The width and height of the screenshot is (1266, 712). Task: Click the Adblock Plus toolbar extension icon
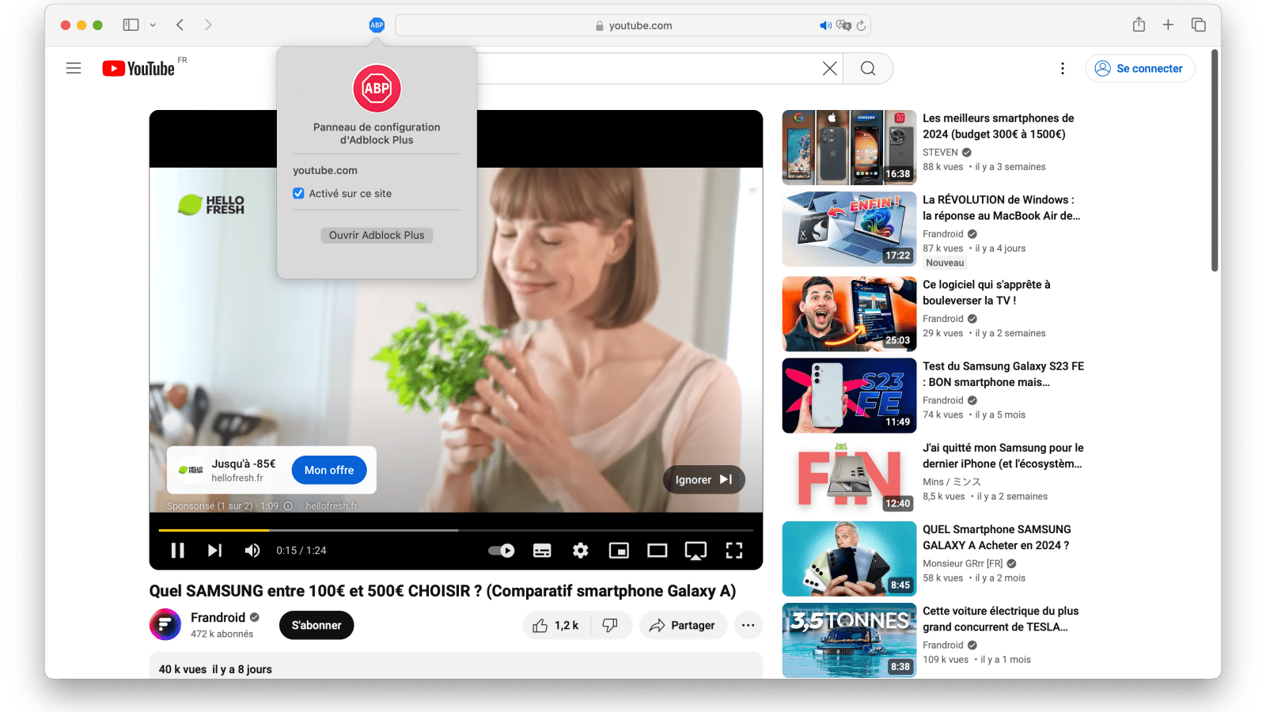pyautogui.click(x=377, y=25)
